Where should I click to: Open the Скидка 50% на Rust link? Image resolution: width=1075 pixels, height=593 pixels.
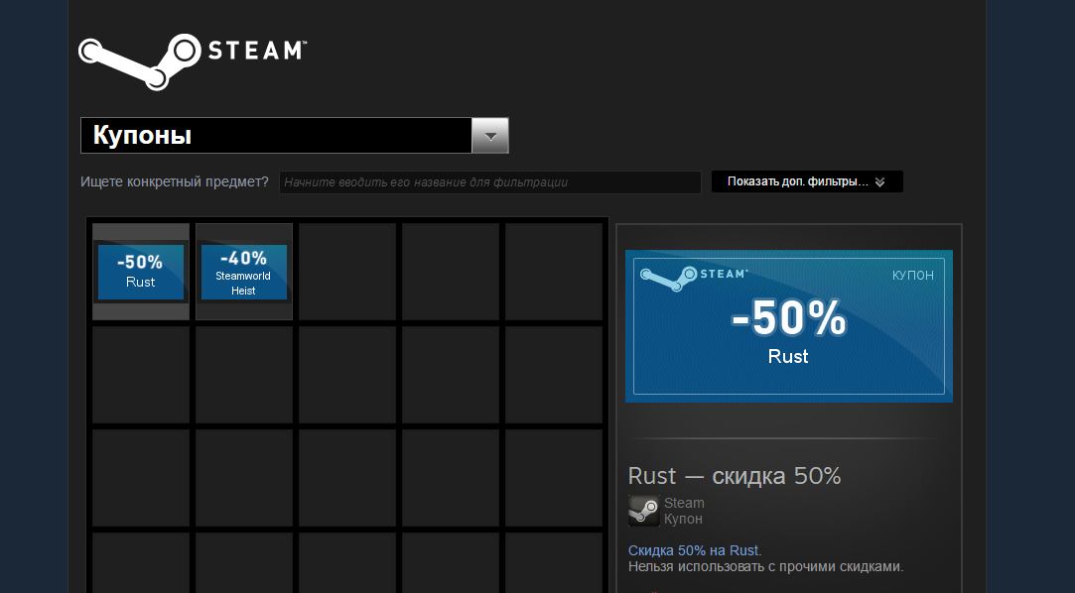tap(695, 550)
